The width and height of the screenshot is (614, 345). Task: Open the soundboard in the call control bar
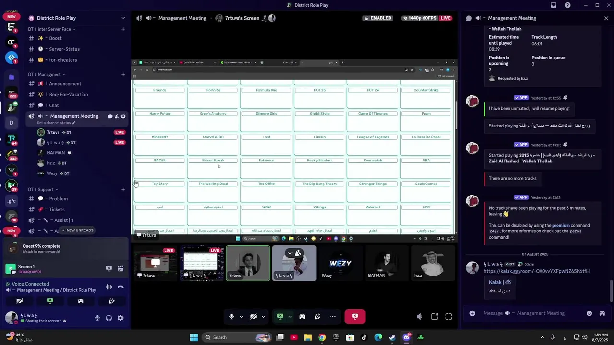pos(318,316)
